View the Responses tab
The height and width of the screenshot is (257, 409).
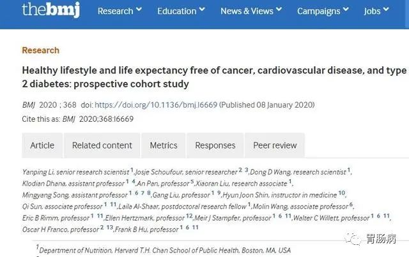pos(215,145)
